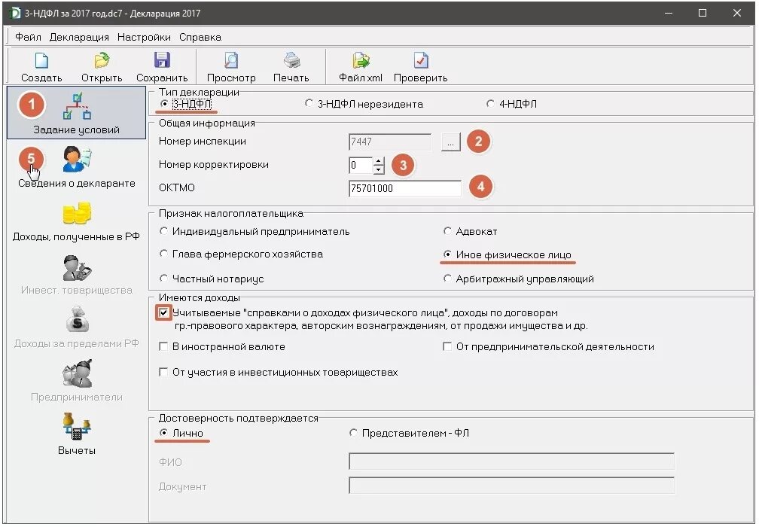Minimize the Декларация 2017 window
This screenshot has height=527, width=759.
coord(669,13)
